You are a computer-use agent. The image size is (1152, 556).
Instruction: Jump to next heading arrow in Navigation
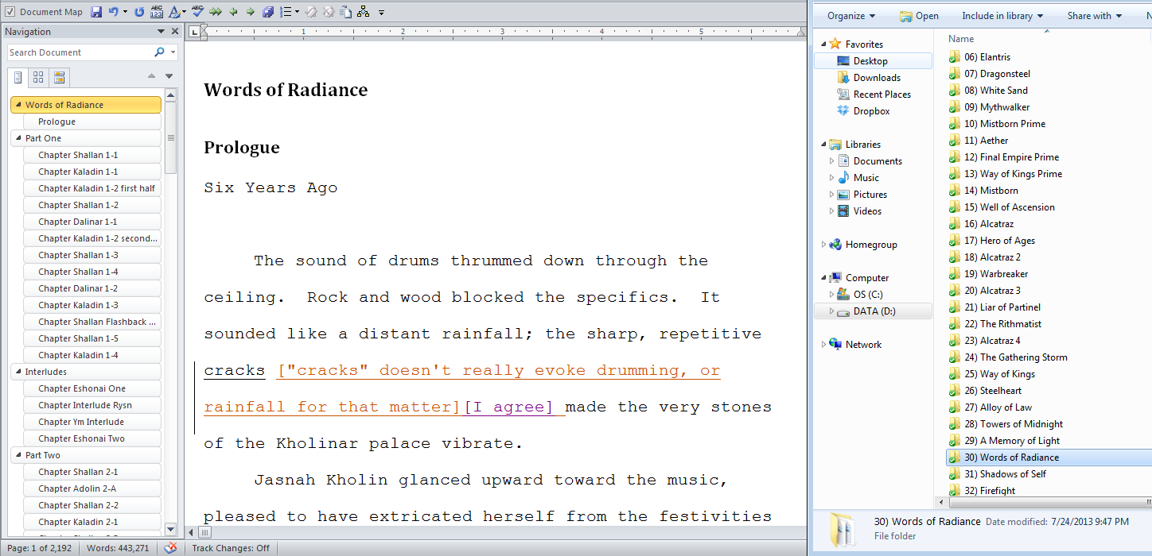click(169, 76)
